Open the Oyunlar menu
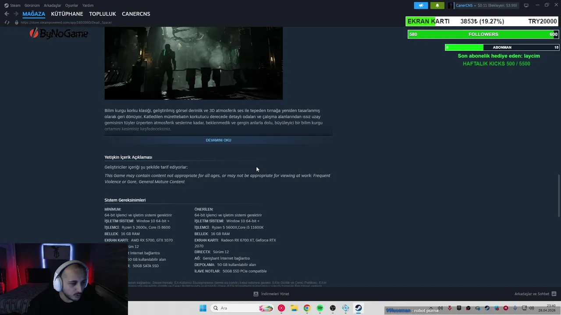The image size is (561, 315). pos(71,5)
